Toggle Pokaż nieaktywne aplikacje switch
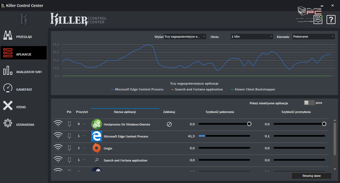This screenshot has height=183, width=340. tap(309, 103)
